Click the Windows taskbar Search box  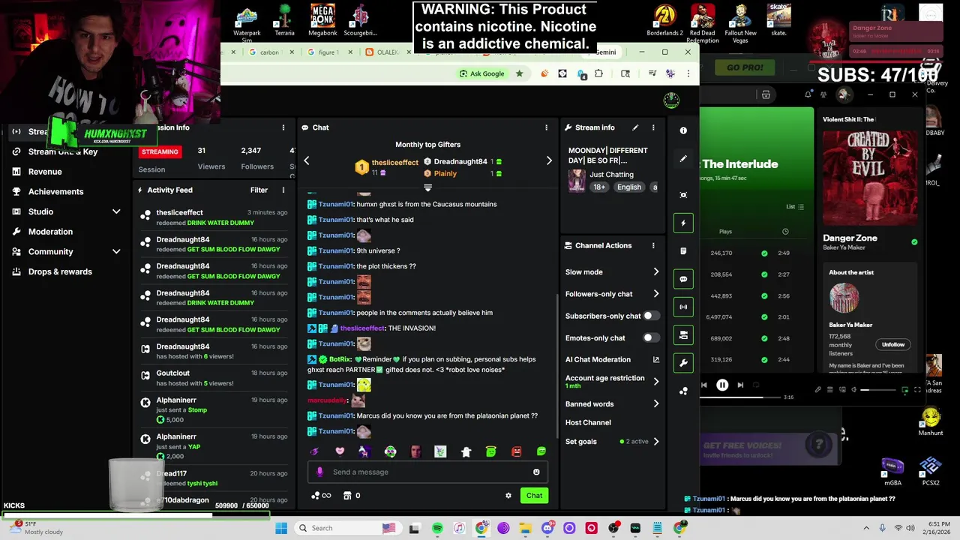pyautogui.click(x=346, y=528)
